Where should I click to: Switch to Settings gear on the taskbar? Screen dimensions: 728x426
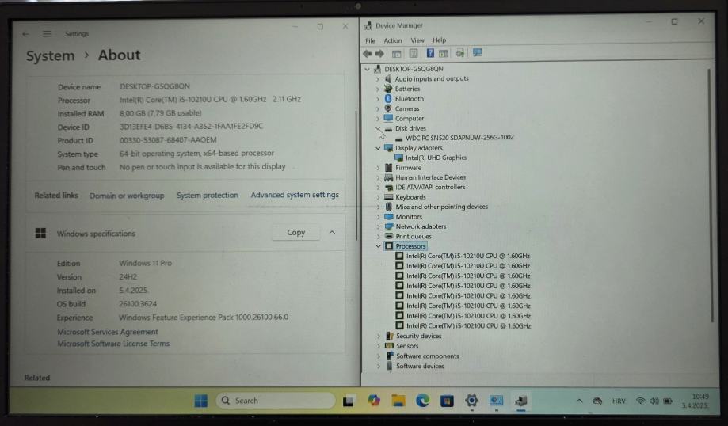point(471,401)
